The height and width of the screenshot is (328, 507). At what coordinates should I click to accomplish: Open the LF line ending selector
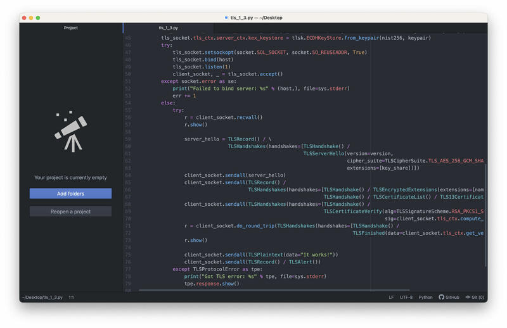391,297
